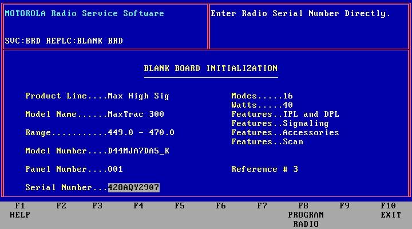412x229 pixels.
Task: Click the Features Accessories line
Action: (x=285, y=132)
